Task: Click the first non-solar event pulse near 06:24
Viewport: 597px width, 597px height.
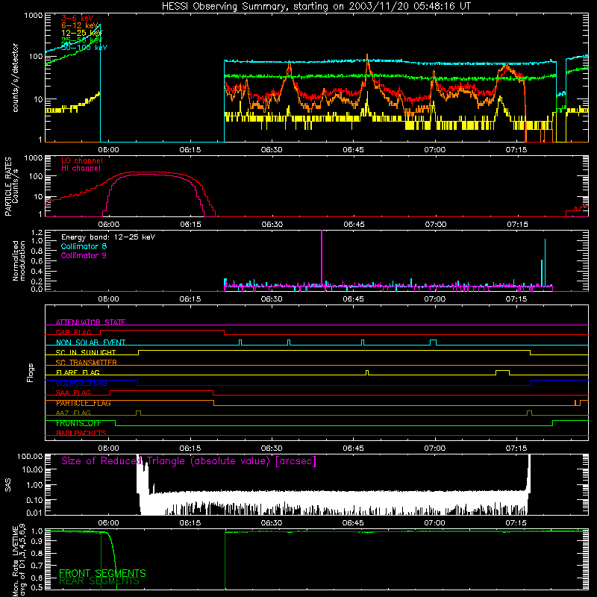Action: [240, 342]
